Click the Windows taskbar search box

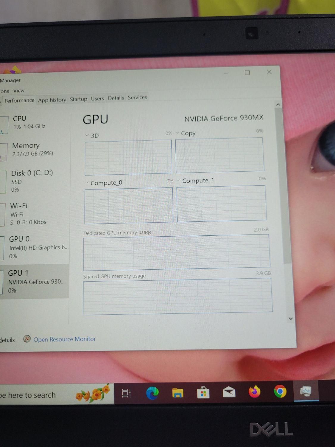pyautogui.click(x=57, y=395)
